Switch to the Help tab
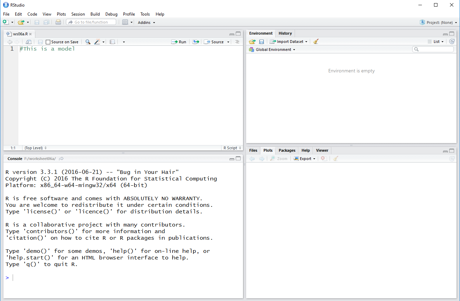 306,150
